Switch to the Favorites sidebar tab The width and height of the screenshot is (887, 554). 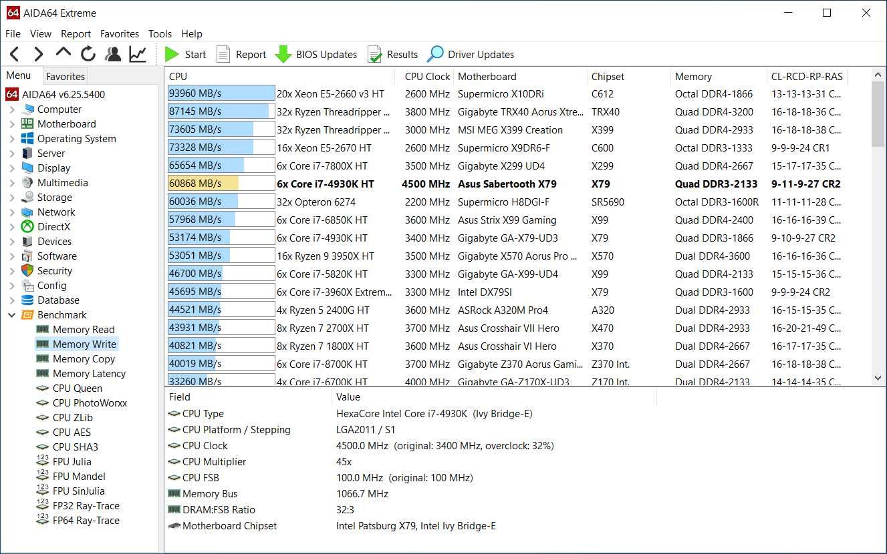click(66, 76)
